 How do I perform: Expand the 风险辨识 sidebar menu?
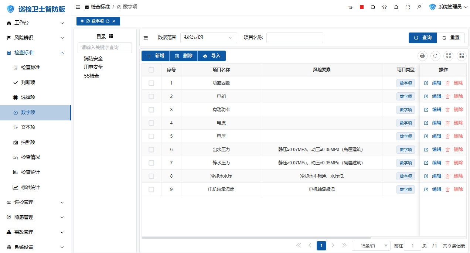(x=35, y=38)
